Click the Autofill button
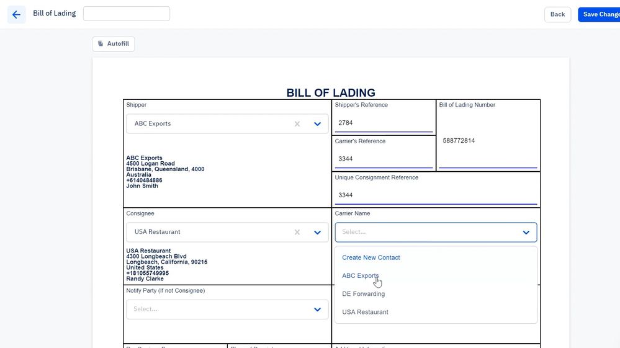Screen dimensions: 620x348 tap(114, 44)
